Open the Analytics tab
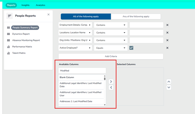Screen dimensions: 195x114 point(41,5)
